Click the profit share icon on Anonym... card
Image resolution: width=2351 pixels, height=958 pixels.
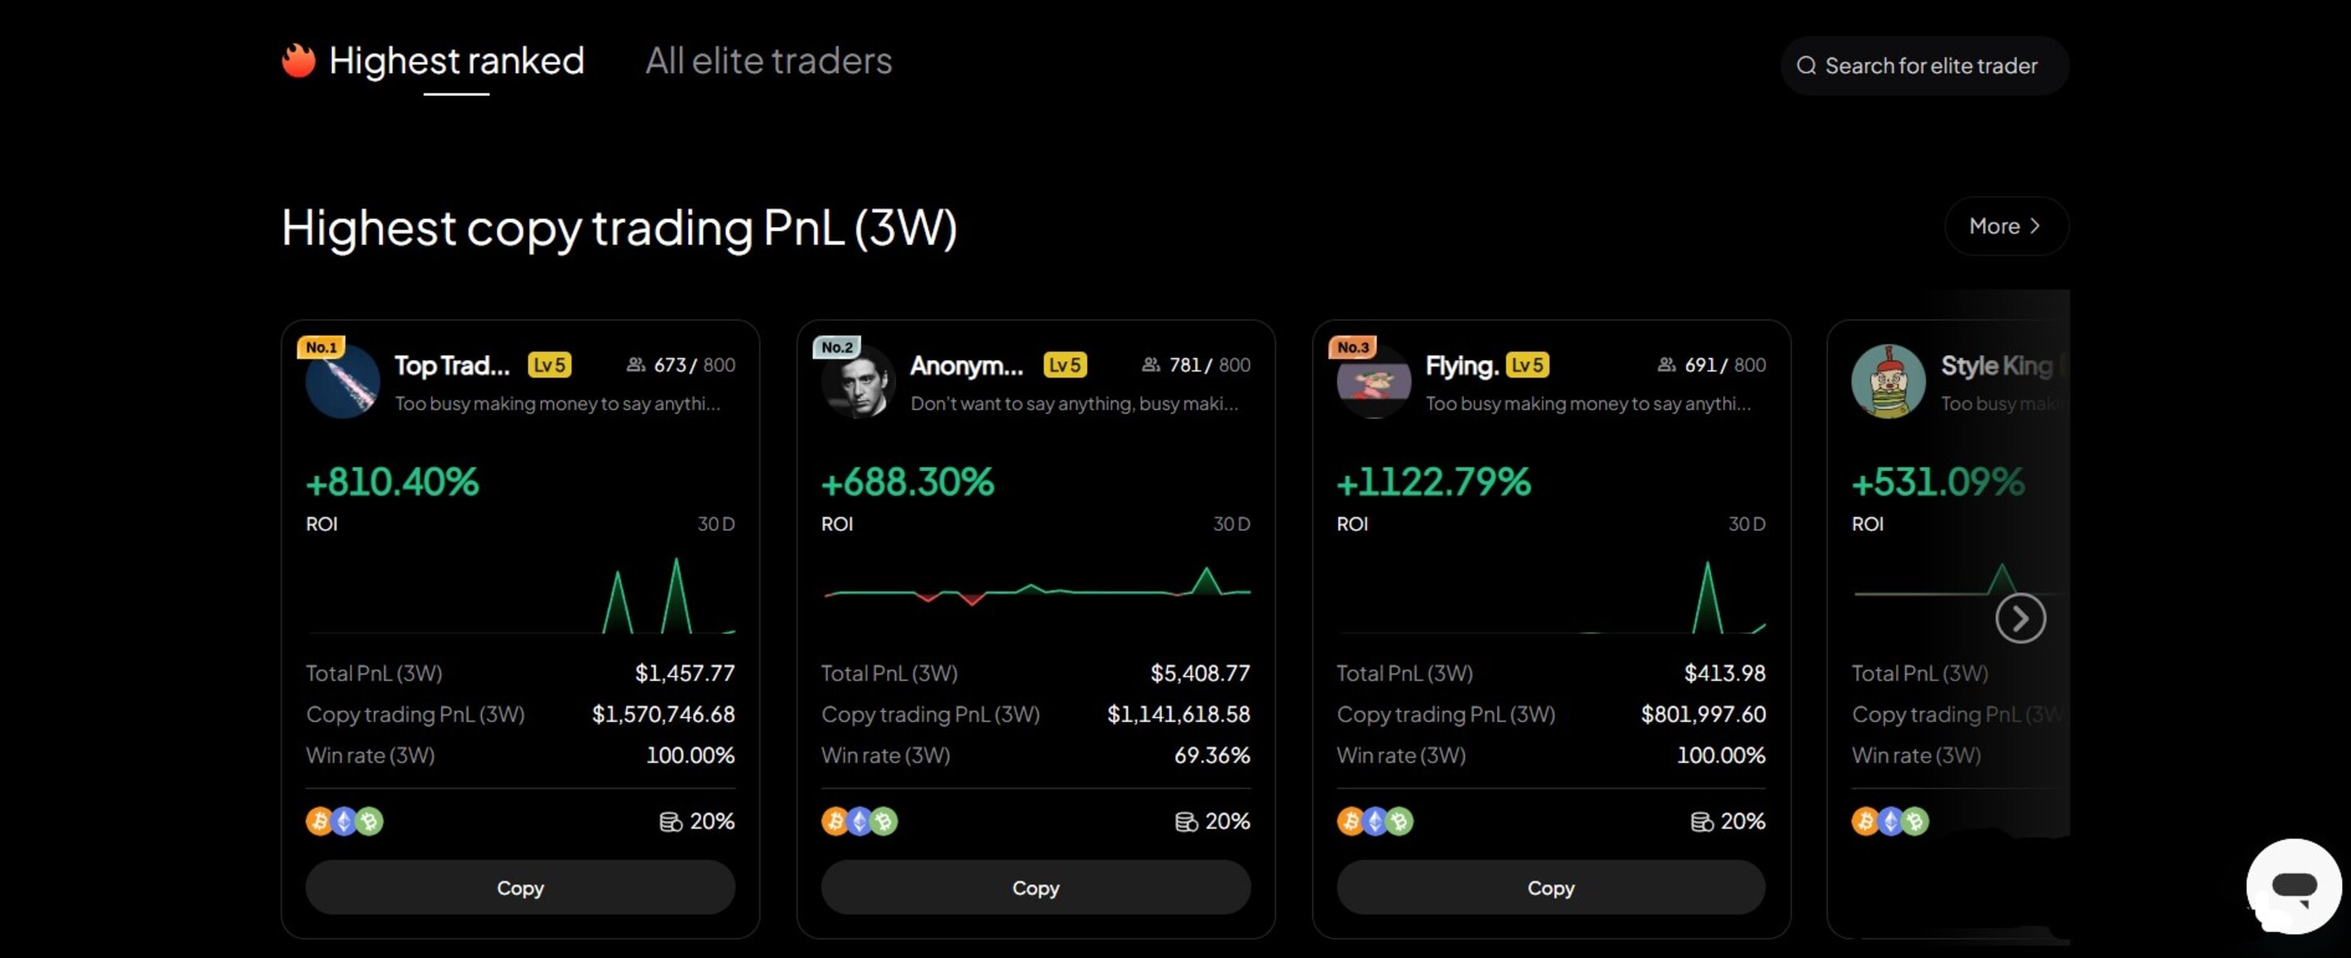[x=1185, y=822]
